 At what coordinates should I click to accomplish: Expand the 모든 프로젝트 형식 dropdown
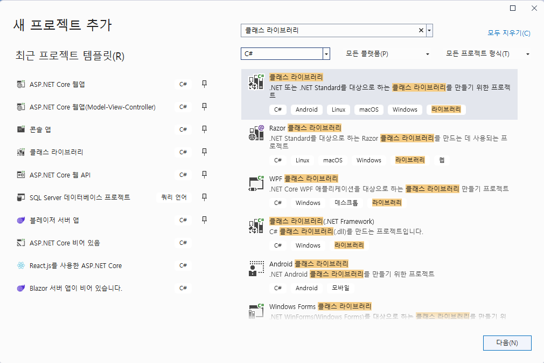(x=527, y=54)
